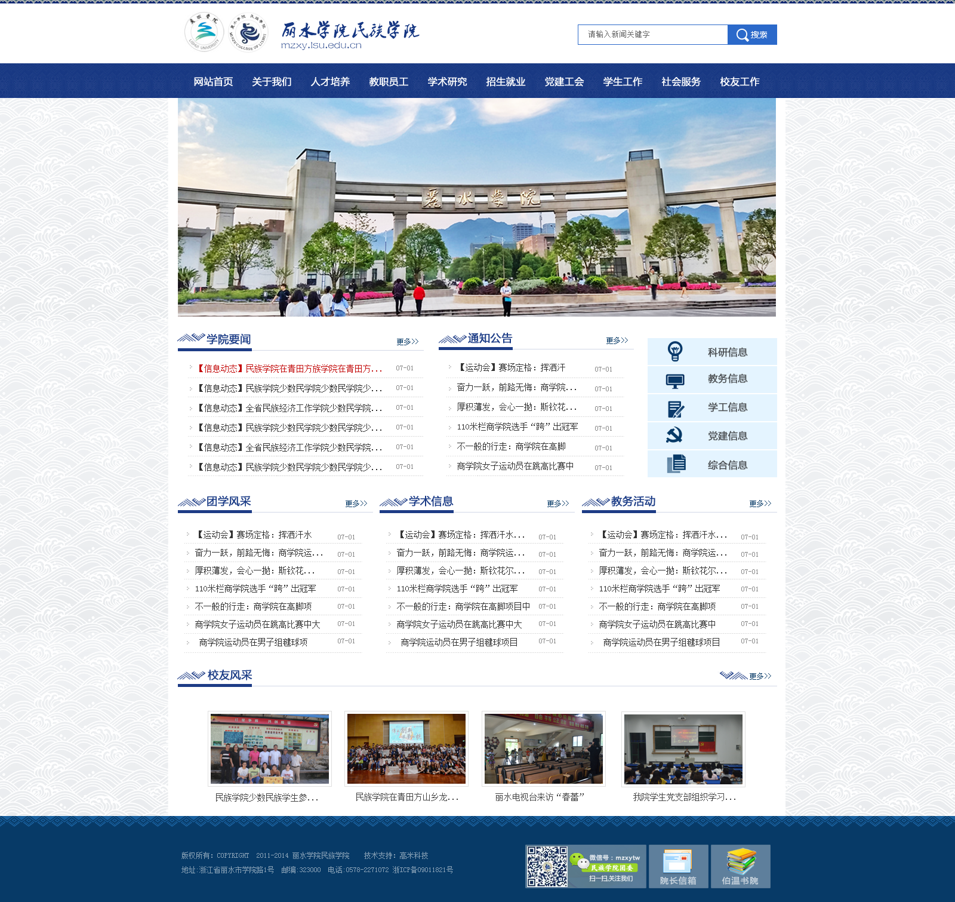Image resolution: width=955 pixels, height=902 pixels.
Task: Click the lightbulb icon for 科研信息
Action: (x=675, y=351)
